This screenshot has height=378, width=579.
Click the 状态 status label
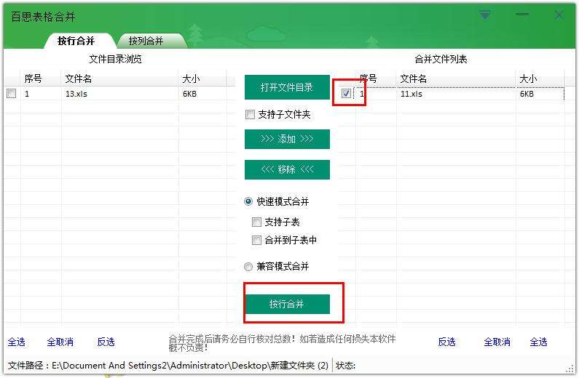(346, 366)
